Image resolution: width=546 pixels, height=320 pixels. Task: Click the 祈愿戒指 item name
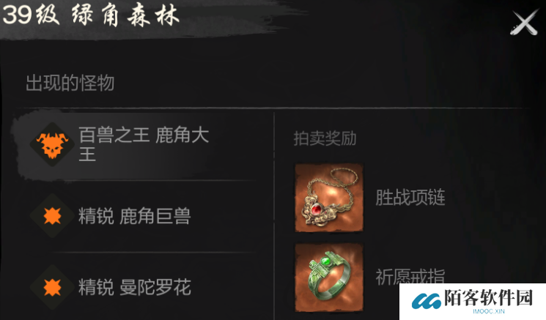tap(410, 277)
